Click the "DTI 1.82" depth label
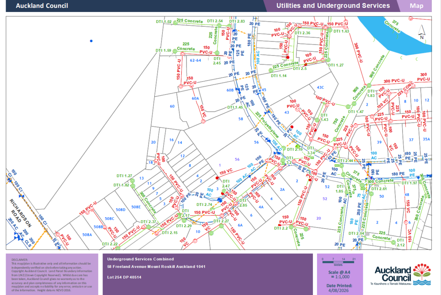Screen dimensions: 441x295 tap(121, 185)
